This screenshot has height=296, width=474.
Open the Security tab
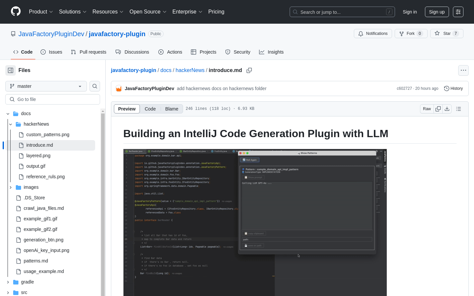(x=238, y=52)
